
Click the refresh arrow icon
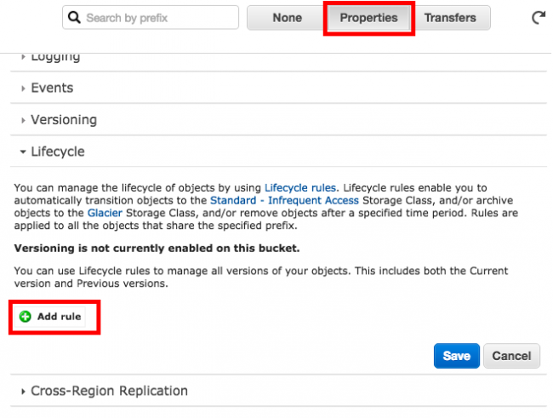(x=538, y=17)
